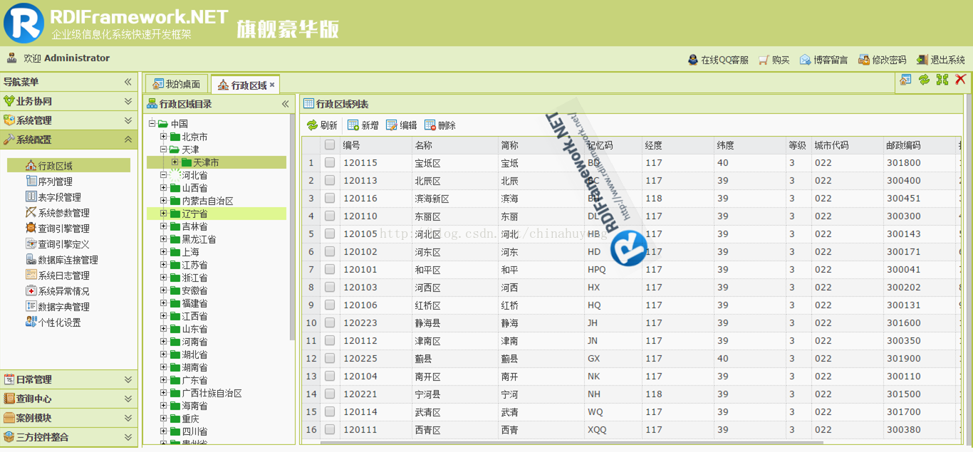Open 数据字典管理 in the sidebar
Viewport: 973px width, 452px height.
click(58, 307)
